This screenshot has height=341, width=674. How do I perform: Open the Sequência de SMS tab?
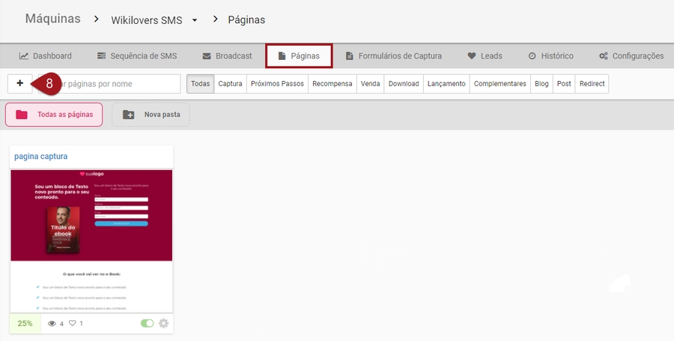[x=137, y=55]
